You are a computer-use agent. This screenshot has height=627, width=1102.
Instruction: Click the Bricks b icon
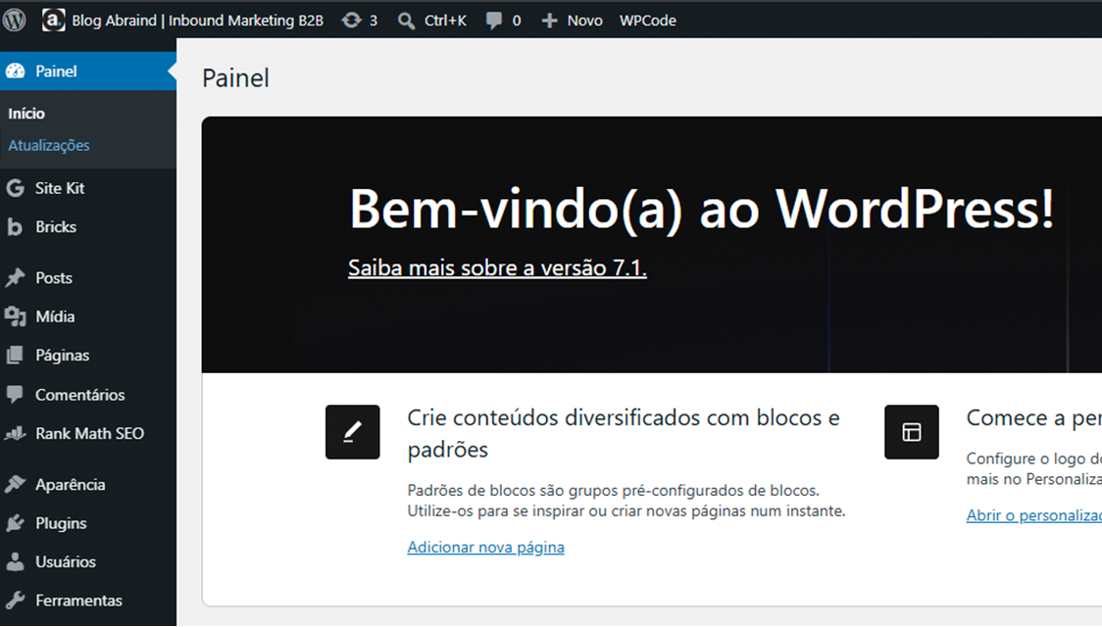pos(14,226)
